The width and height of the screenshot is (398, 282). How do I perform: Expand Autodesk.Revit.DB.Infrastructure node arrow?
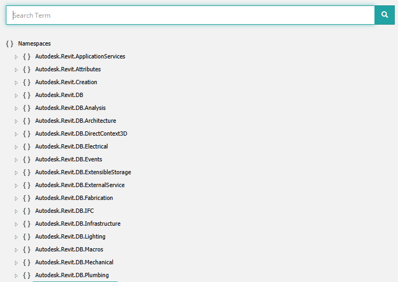coord(16,224)
